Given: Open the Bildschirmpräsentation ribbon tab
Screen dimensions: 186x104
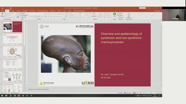Looking at the screenshot, I should [43, 11].
